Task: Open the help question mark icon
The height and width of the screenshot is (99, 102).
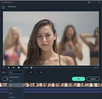Action: coord(89,2)
